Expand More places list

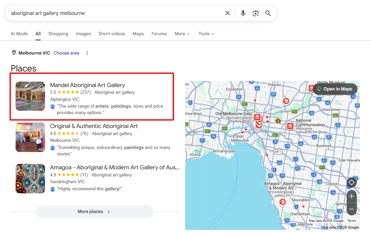95,212
